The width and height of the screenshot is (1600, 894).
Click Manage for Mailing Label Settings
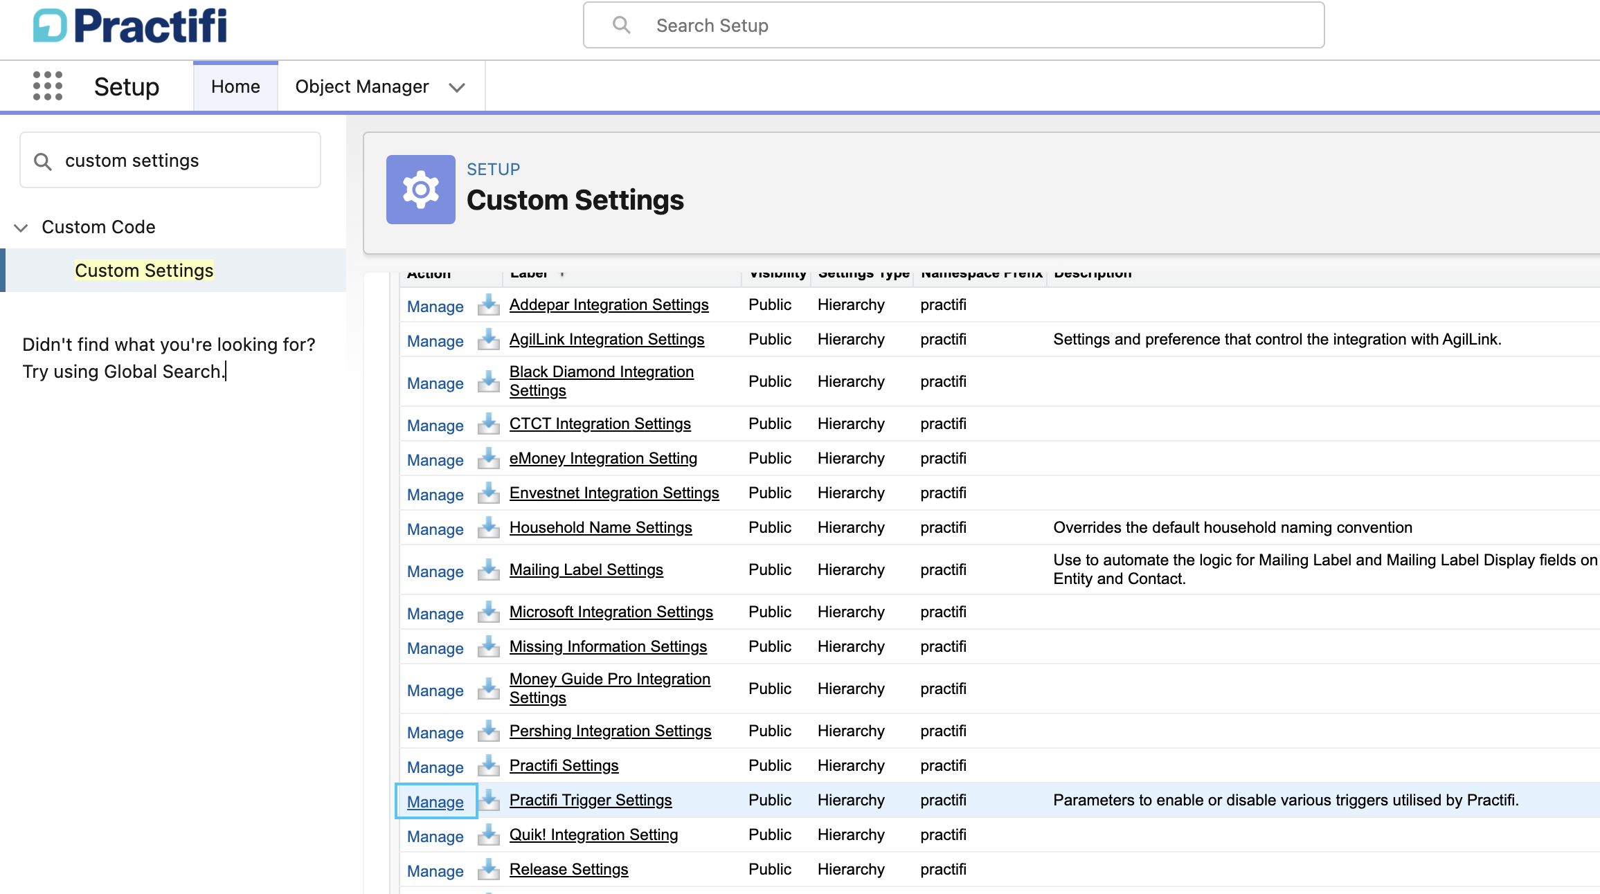pos(435,572)
